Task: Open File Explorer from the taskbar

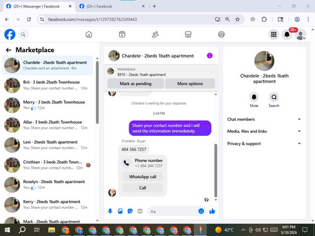Action: (52, 230)
